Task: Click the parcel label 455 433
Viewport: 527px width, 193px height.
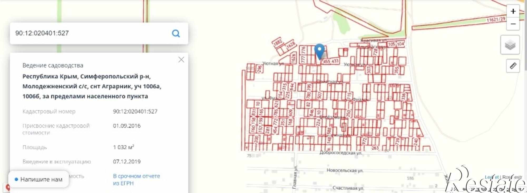Action: (x=331, y=61)
